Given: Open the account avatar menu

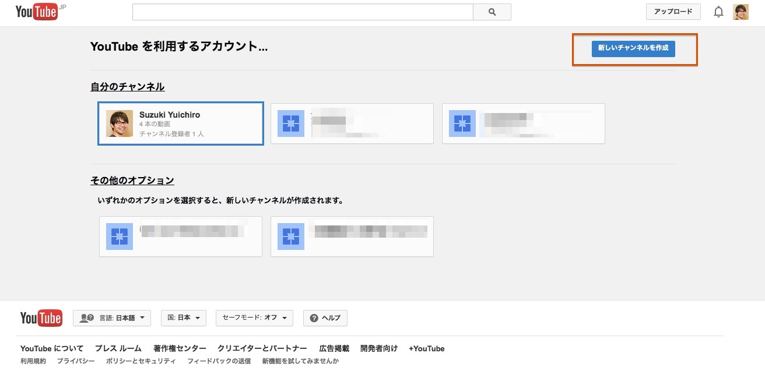Looking at the screenshot, I should 741,12.
